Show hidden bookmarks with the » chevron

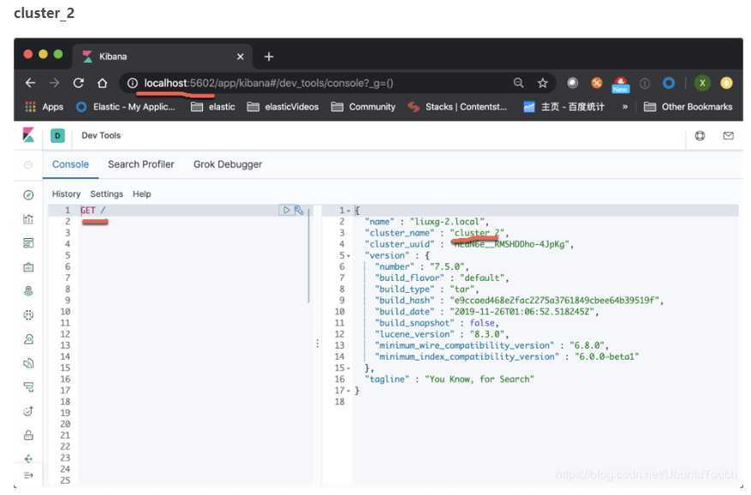point(625,106)
